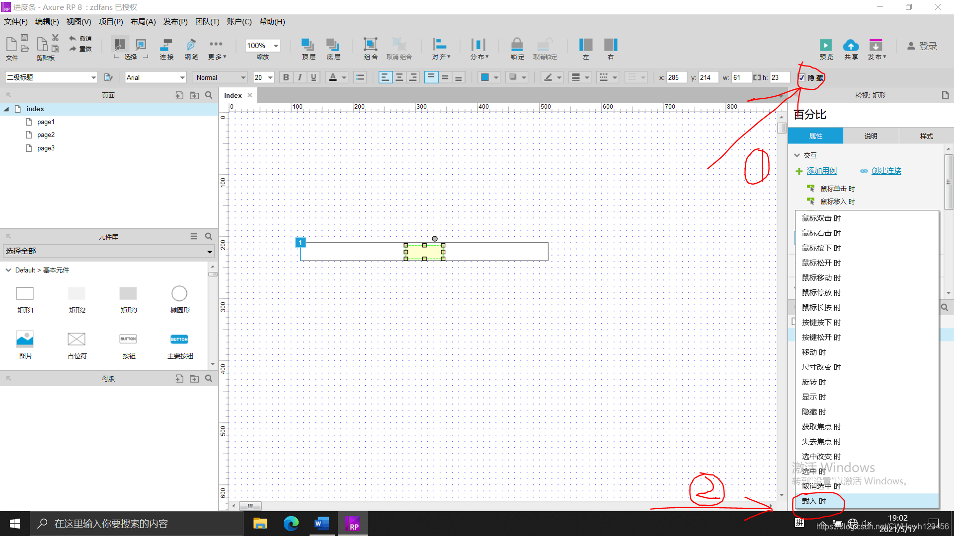Image resolution: width=954 pixels, height=536 pixels.
Task: Click the 添加用例 link
Action: click(821, 171)
